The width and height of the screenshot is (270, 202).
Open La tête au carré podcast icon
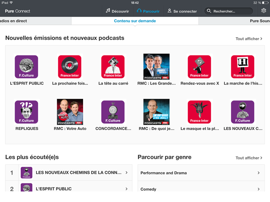click(x=113, y=67)
